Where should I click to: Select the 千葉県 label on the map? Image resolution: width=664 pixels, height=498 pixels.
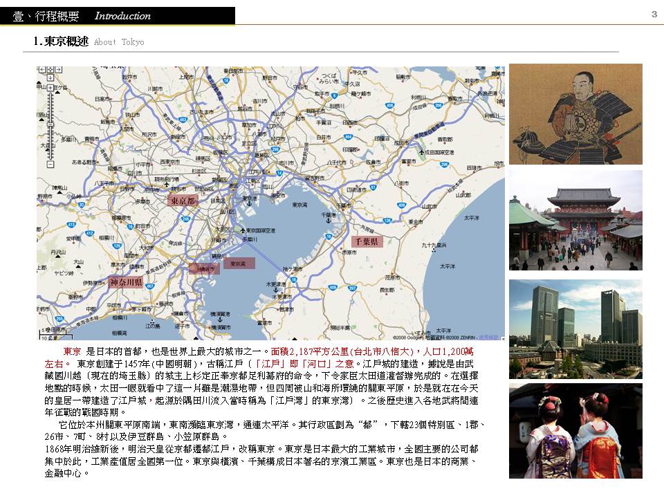click(366, 242)
